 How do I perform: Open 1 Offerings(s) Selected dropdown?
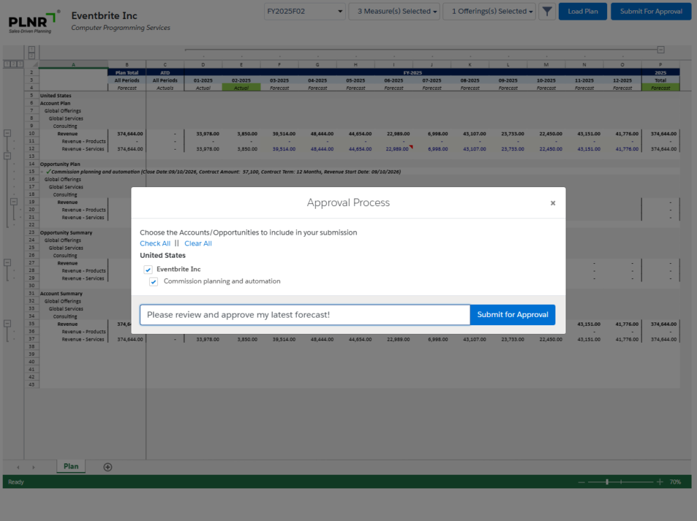click(489, 12)
